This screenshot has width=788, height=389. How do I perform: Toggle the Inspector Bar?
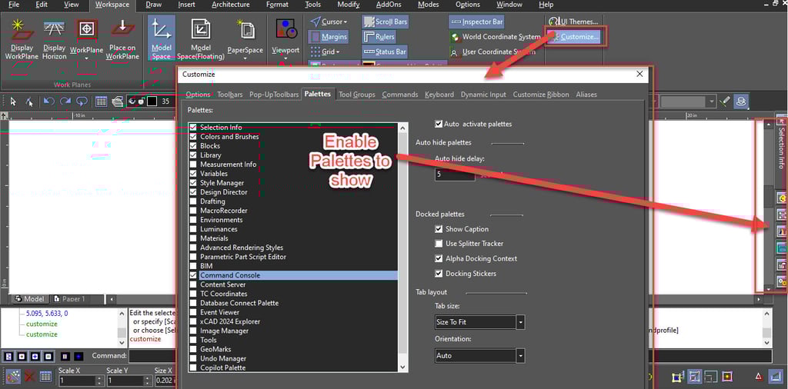click(x=476, y=22)
